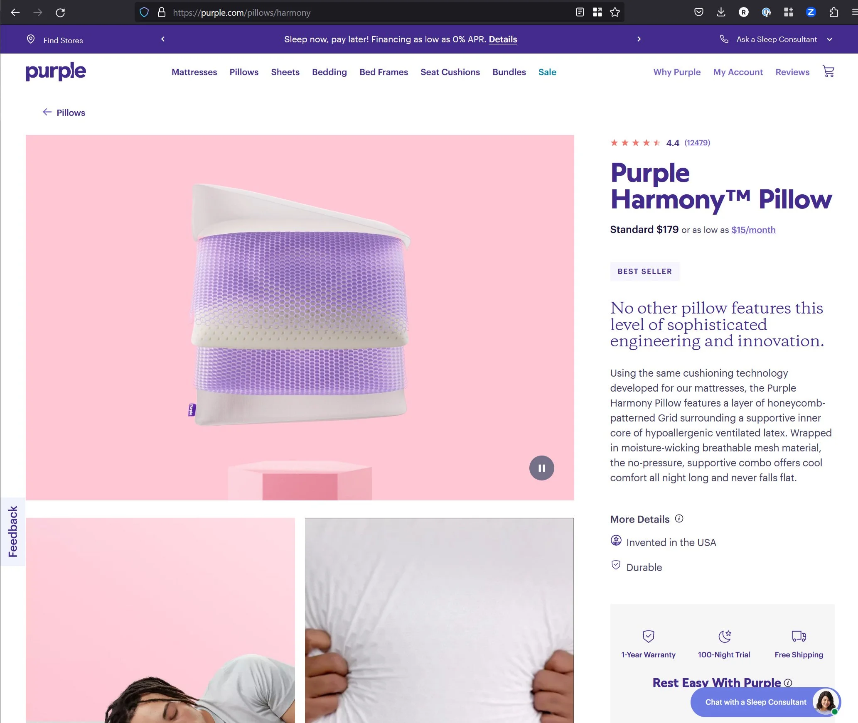Start Chat with a Sleep Consultant
Image resolution: width=858 pixels, height=723 pixels.
(x=765, y=702)
